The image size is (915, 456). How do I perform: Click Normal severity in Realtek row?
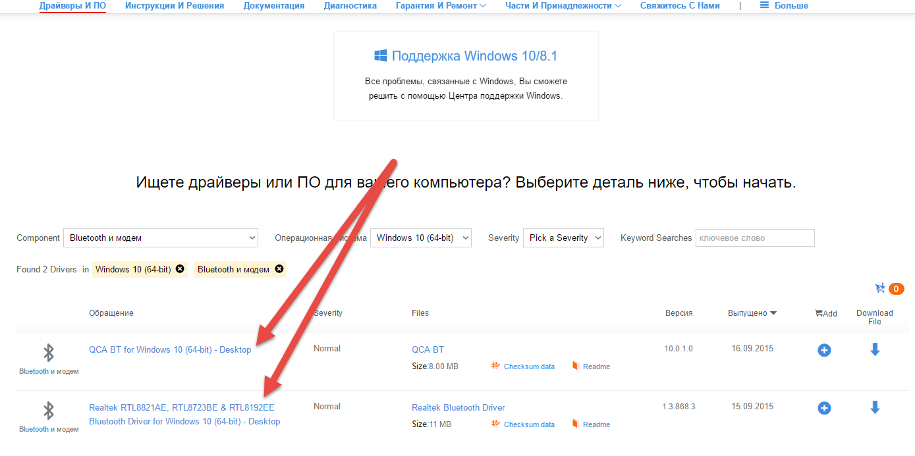327,406
